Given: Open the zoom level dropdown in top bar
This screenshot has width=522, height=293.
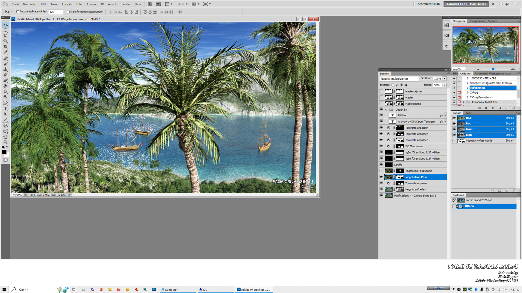Looking at the screenshot, I should (x=187, y=4).
